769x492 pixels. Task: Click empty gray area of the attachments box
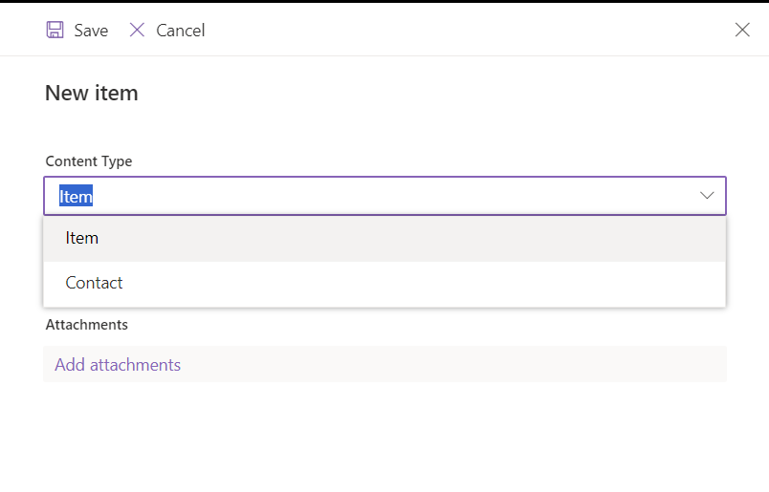(451, 364)
